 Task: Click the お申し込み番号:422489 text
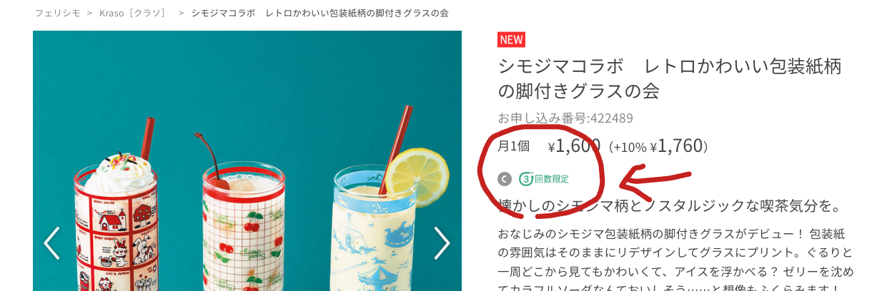565,118
